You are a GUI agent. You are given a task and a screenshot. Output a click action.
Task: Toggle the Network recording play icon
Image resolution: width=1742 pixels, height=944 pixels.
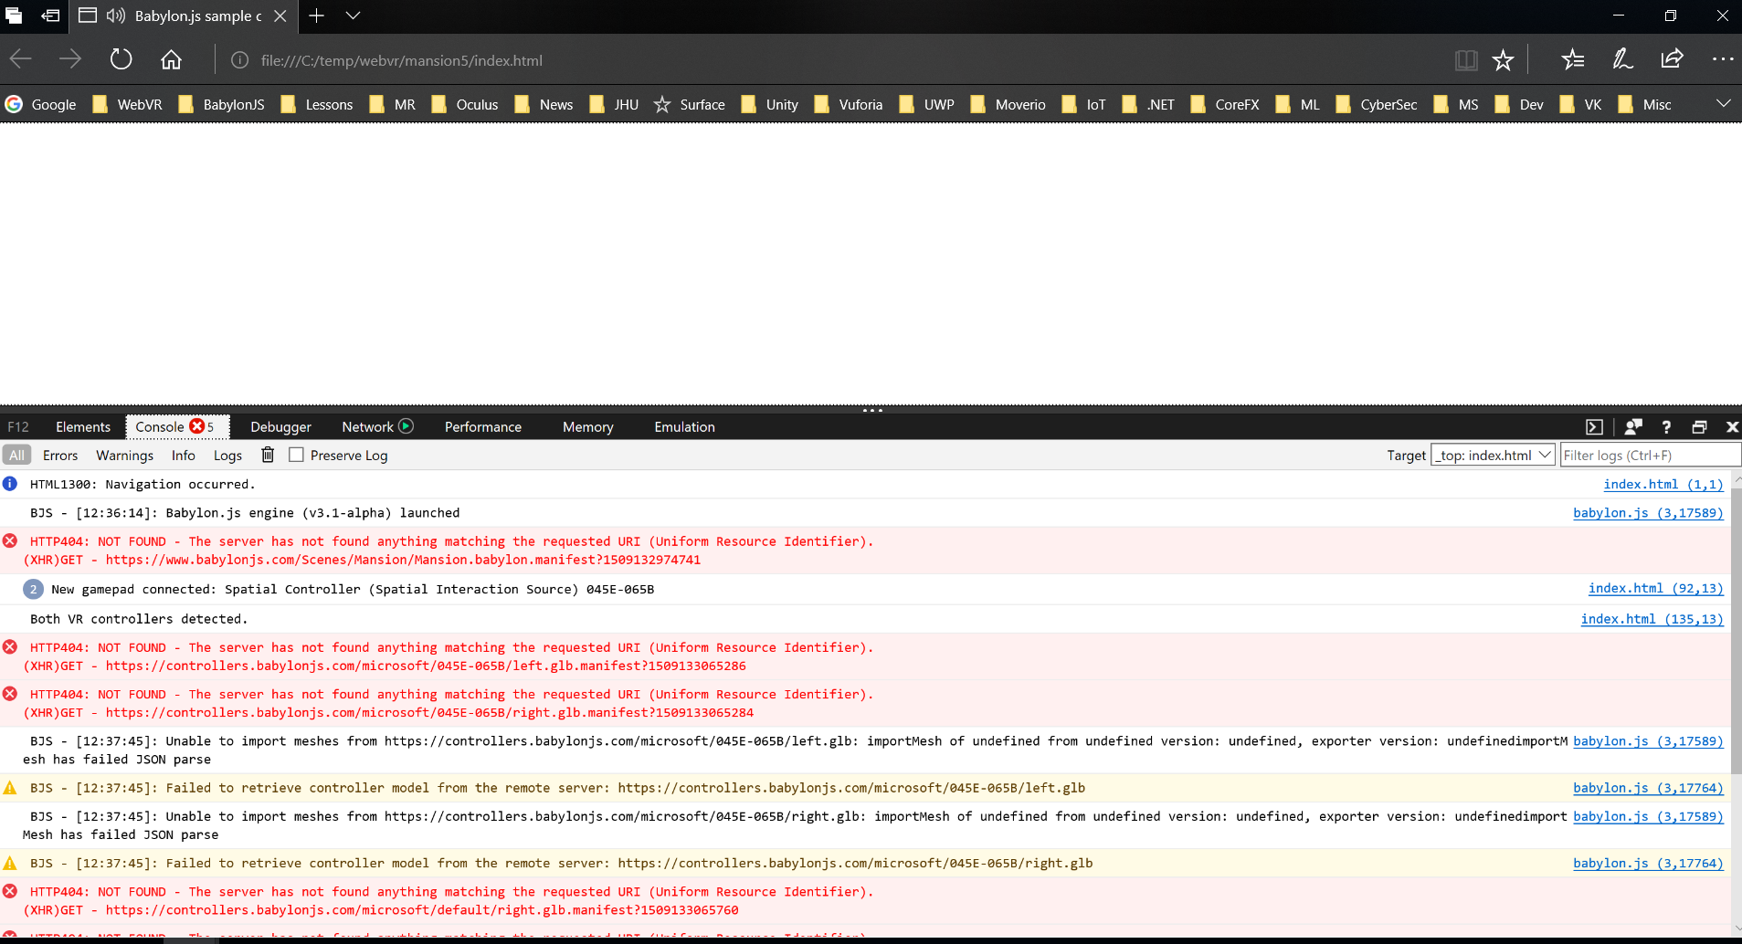[406, 426]
